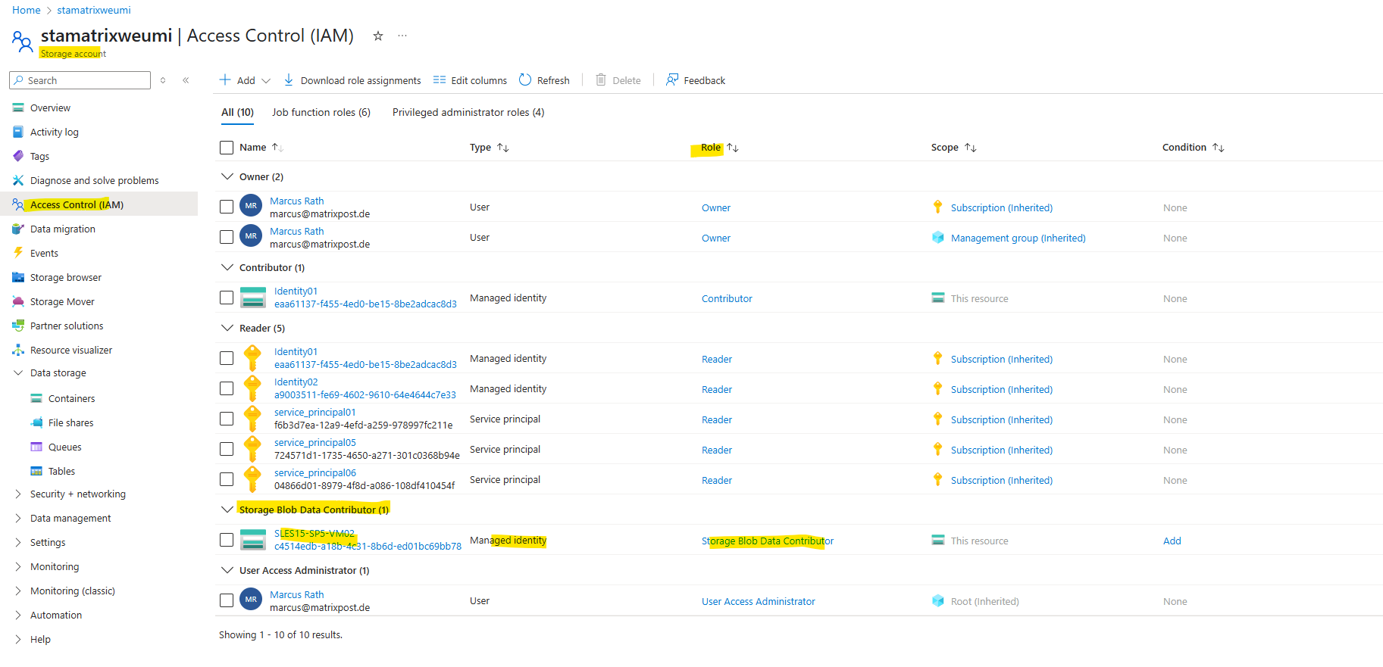The width and height of the screenshot is (1383, 667).
Task: Check Identity02 Reader row checkbox
Action: [x=227, y=388]
